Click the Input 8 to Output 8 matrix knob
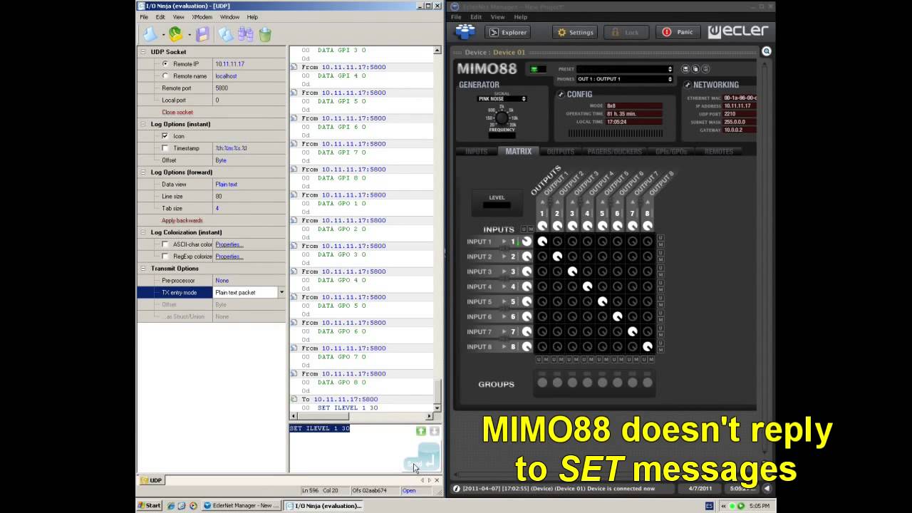This screenshot has width=912, height=513. click(x=647, y=346)
